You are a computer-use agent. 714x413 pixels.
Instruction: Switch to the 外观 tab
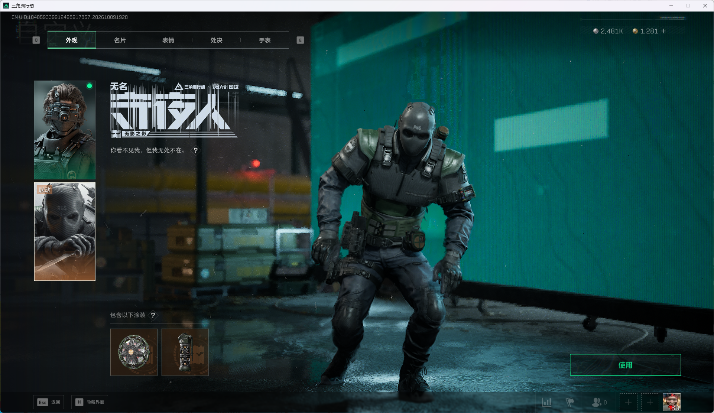tap(72, 40)
